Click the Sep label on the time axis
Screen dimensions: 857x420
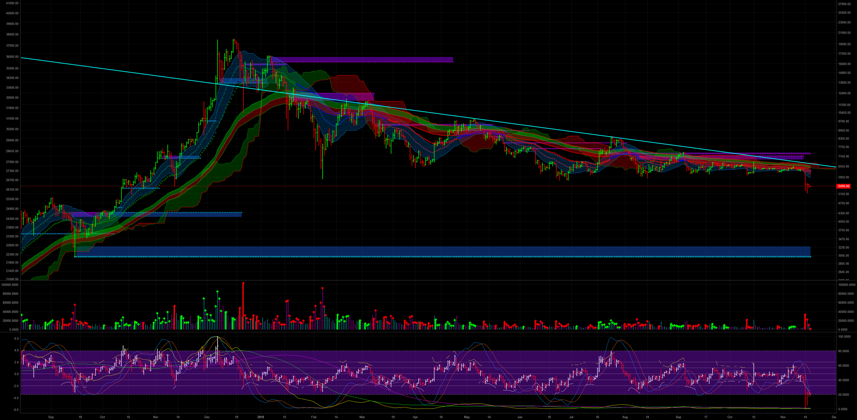coord(51,416)
